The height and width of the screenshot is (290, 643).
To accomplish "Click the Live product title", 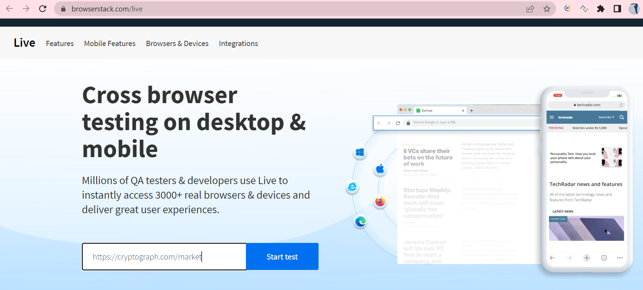I will click(x=25, y=43).
